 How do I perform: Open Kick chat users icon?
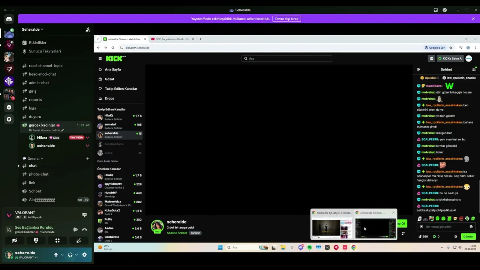[474, 69]
